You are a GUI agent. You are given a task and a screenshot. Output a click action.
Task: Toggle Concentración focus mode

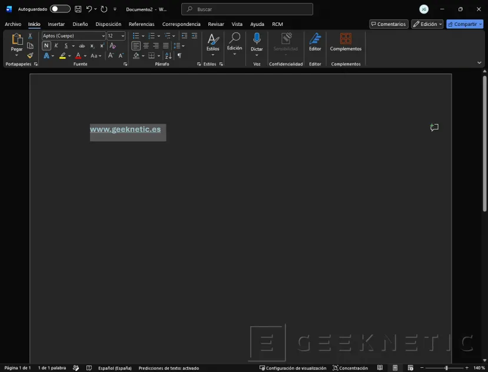pos(350,368)
